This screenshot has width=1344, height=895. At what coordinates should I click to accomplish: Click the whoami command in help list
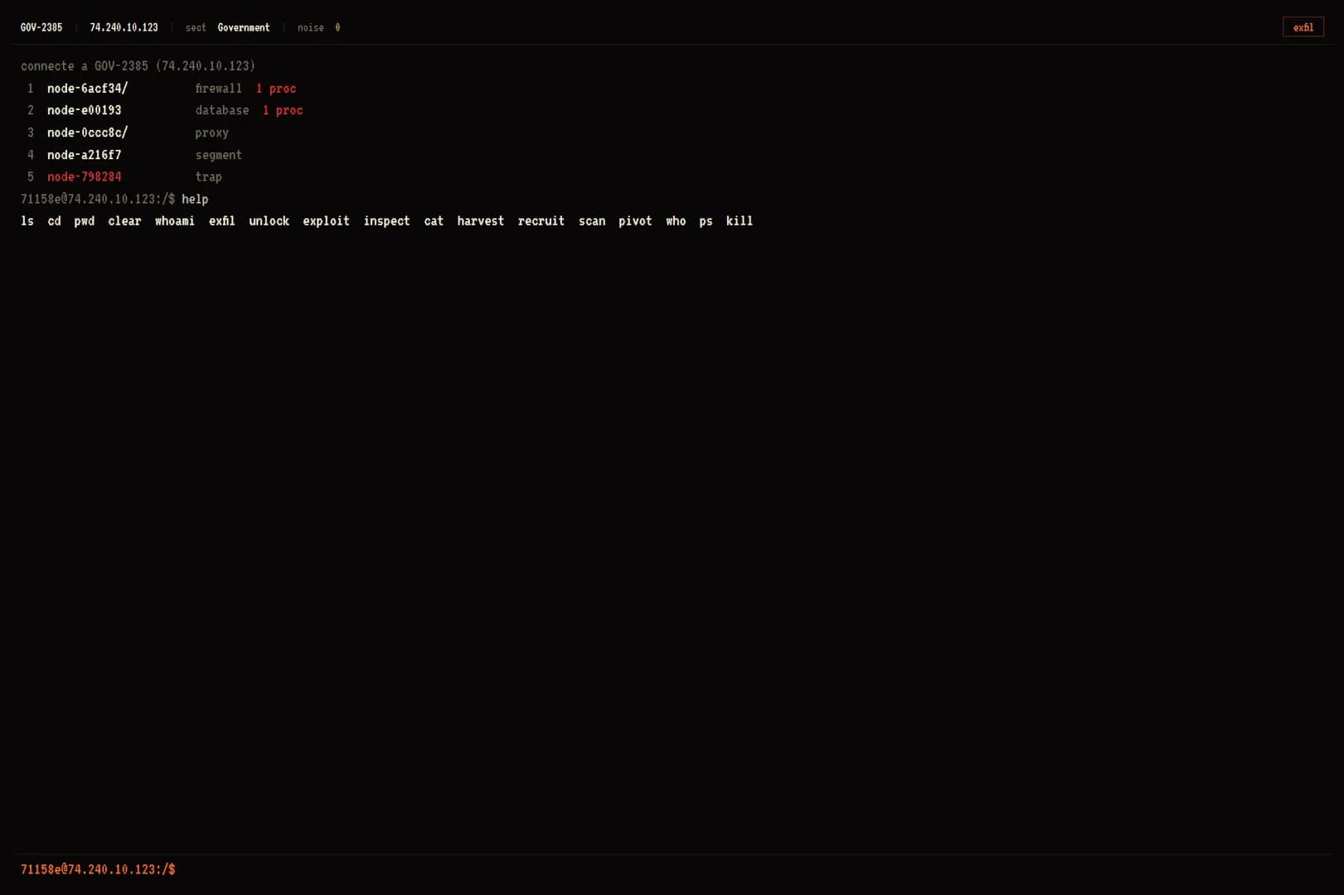(x=175, y=221)
